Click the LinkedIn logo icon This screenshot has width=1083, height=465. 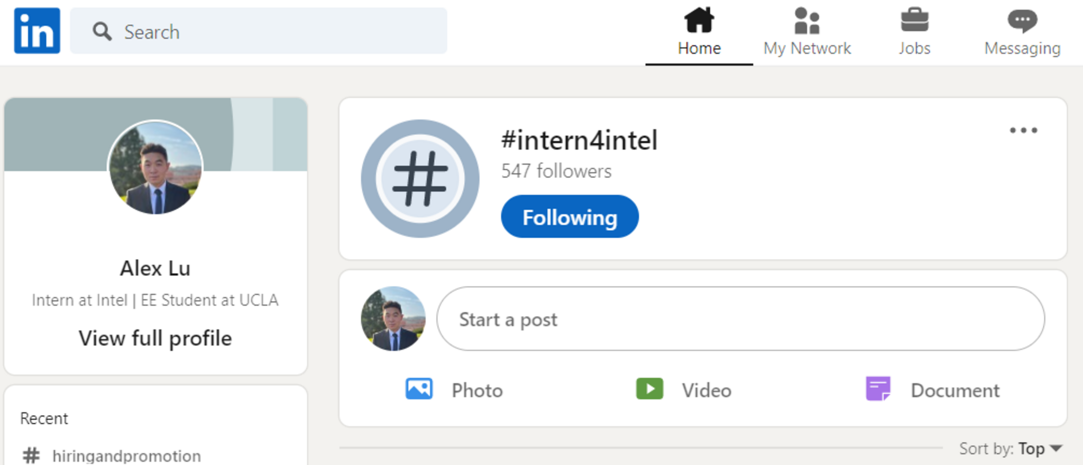pyautogui.click(x=37, y=31)
